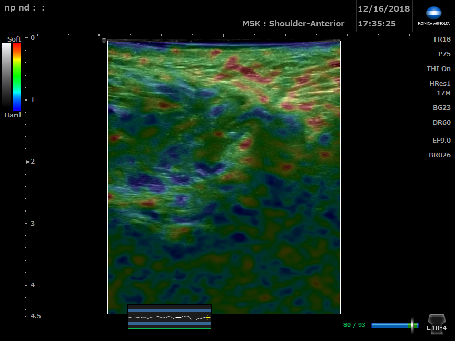Click the strain pressure graph indicator
Viewport: 455px width, 341px height.
click(169, 317)
